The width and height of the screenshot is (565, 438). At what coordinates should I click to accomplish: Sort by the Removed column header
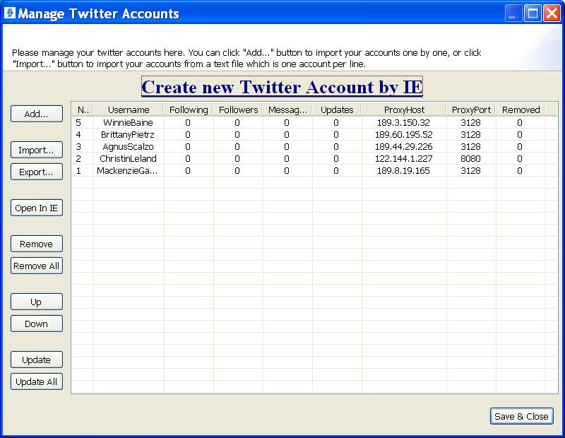click(521, 110)
